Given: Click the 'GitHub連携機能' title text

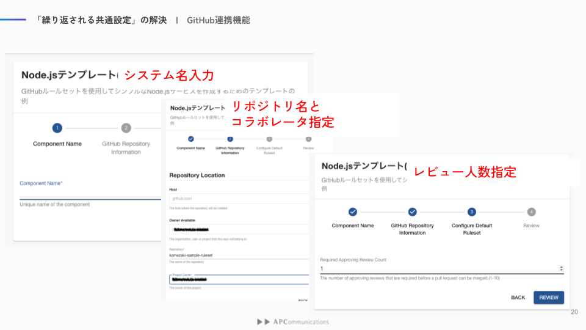Looking at the screenshot, I should click(219, 20).
